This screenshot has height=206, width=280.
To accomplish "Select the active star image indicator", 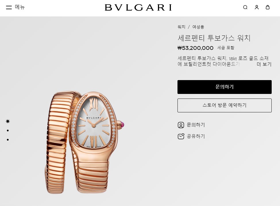I will pyautogui.click(x=8, y=121).
